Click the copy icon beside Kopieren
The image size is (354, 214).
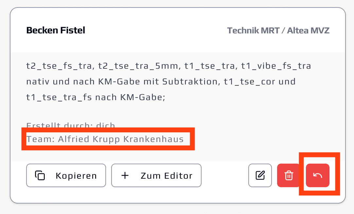[x=40, y=175]
